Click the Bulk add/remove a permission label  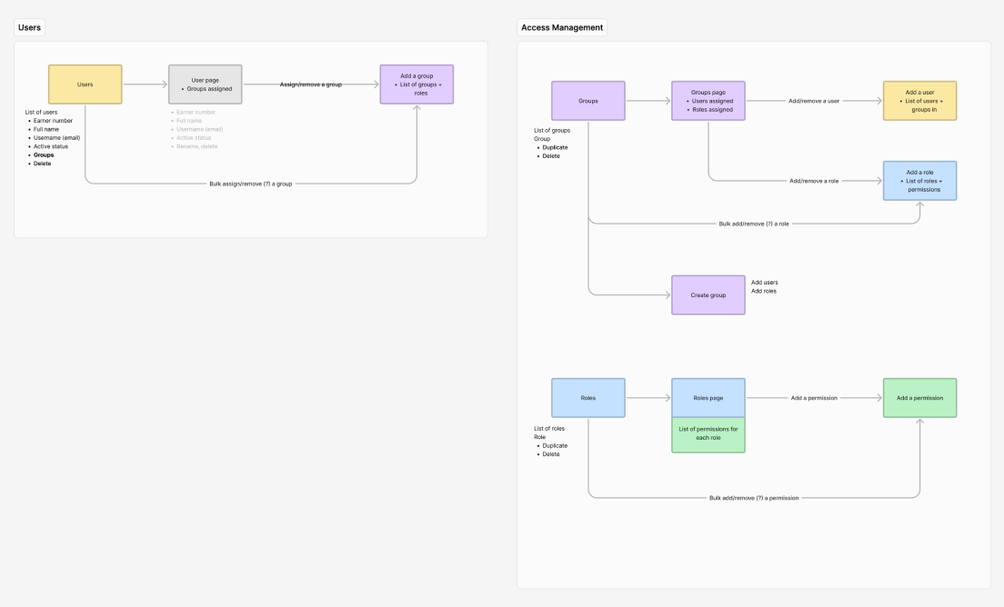(x=756, y=497)
